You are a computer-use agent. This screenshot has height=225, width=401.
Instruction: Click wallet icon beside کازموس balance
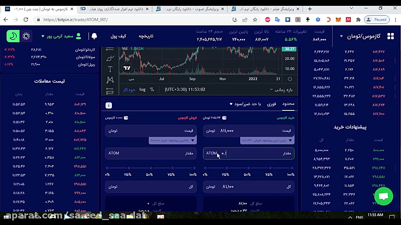pyautogui.click(x=126, y=118)
